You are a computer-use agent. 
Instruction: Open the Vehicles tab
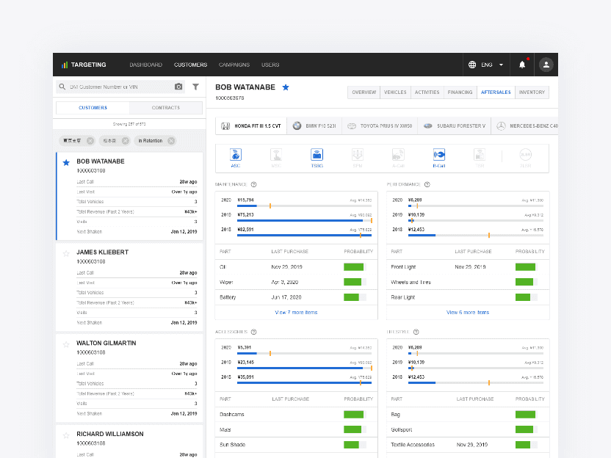click(395, 92)
